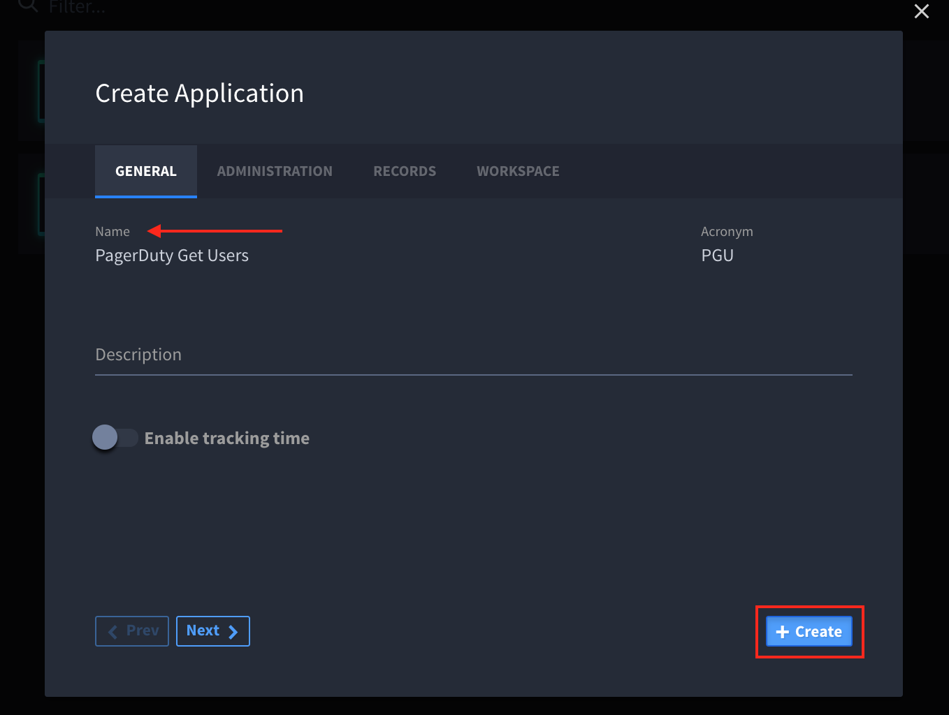Select the Records tab
The width and height of the screenshot is (949, 715).
click(x=405, y=171)
